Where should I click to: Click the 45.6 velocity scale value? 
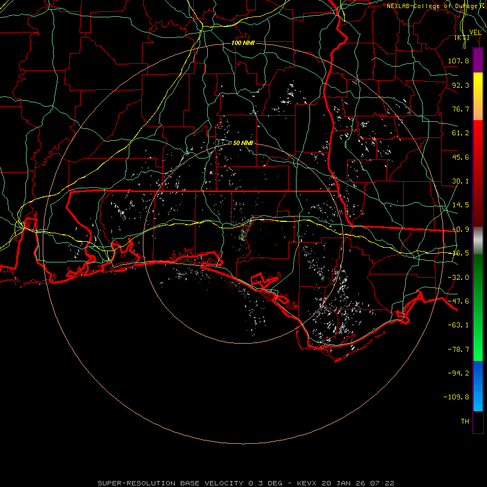click(x=460, y=157)
